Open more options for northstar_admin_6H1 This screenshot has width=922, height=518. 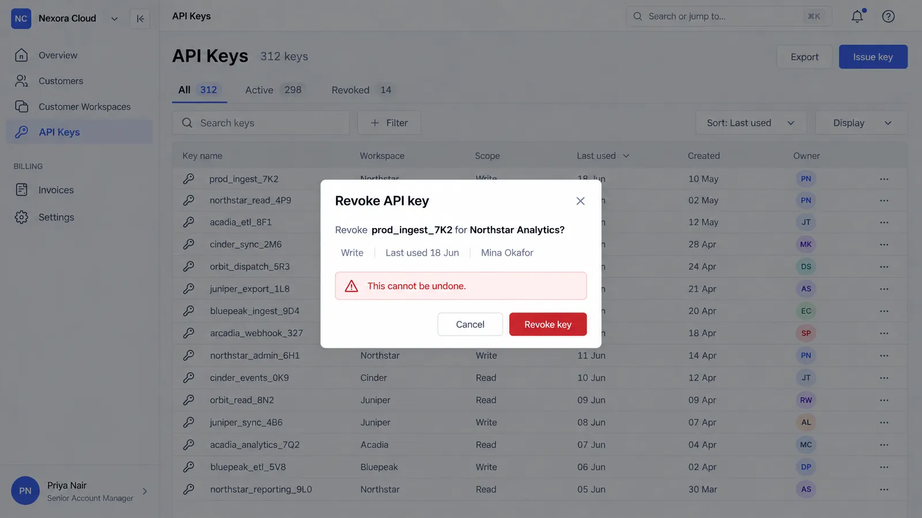click(x=884, y=356)
